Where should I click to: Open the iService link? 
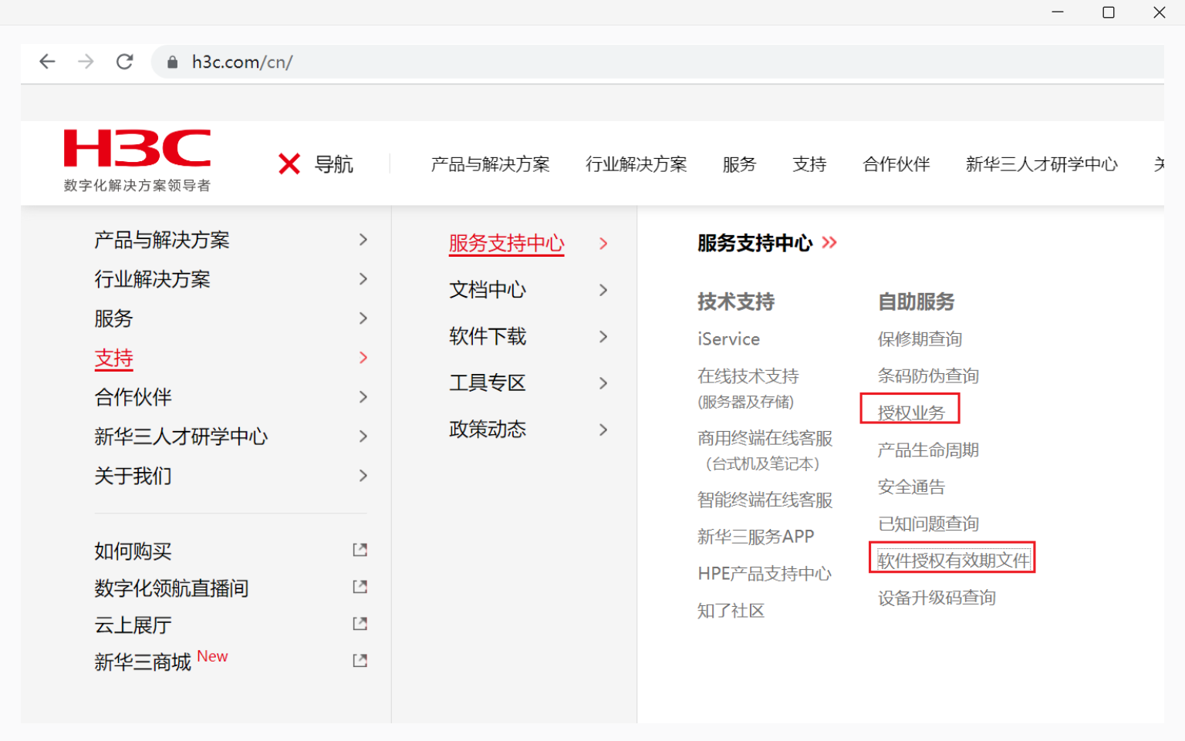[x=728, y=339]
